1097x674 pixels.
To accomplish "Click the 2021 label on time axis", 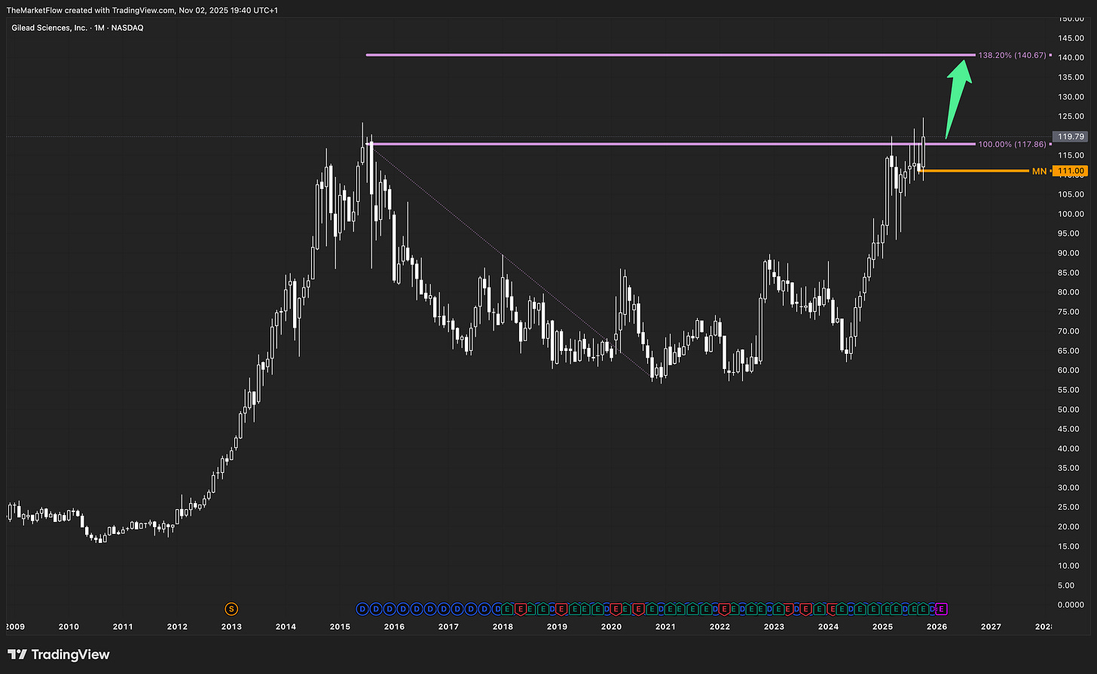I will (x=665, y=627).
